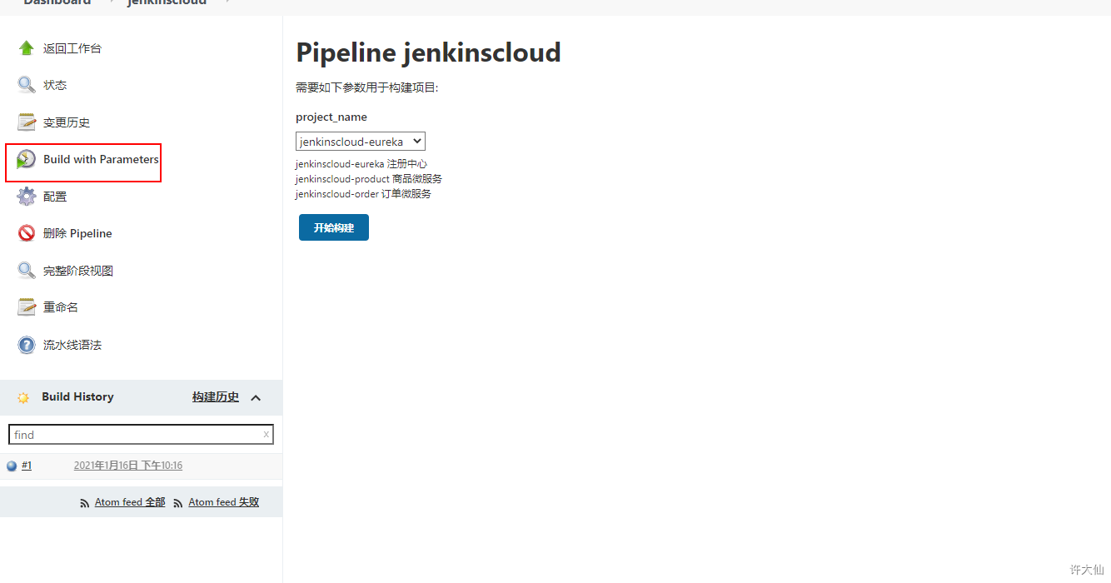Image resolution: width=1111 pixels, height=583 pixels.
Task: Click the notepad icon for 重命名
Action: tap(27, 307)
